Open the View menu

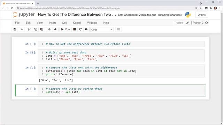point(39,23)
